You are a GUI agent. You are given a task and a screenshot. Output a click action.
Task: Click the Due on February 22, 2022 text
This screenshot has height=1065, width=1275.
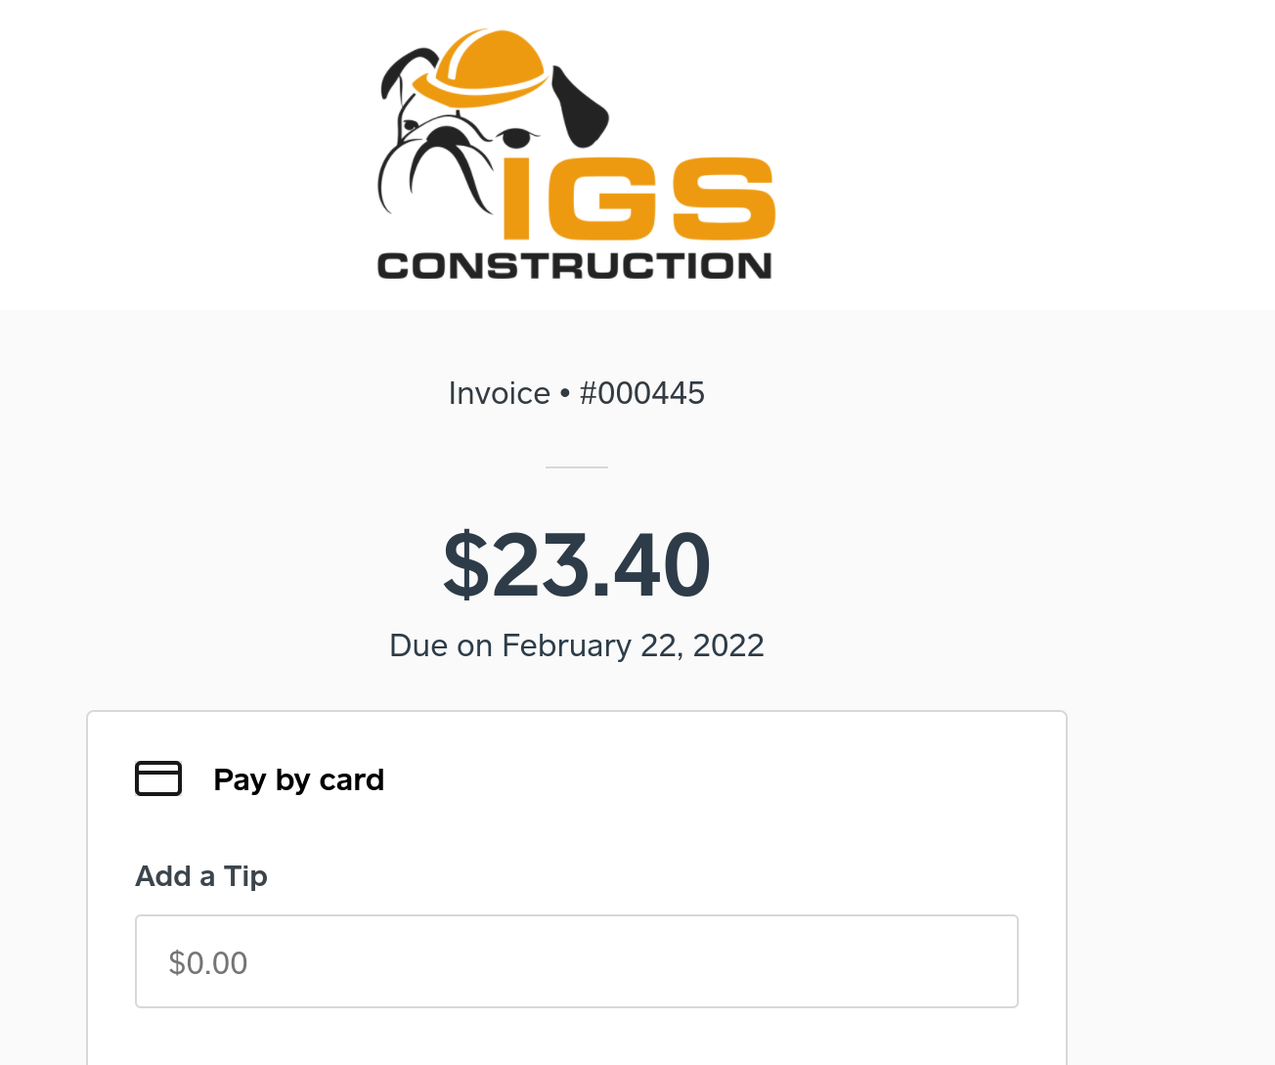click(576, 645)
